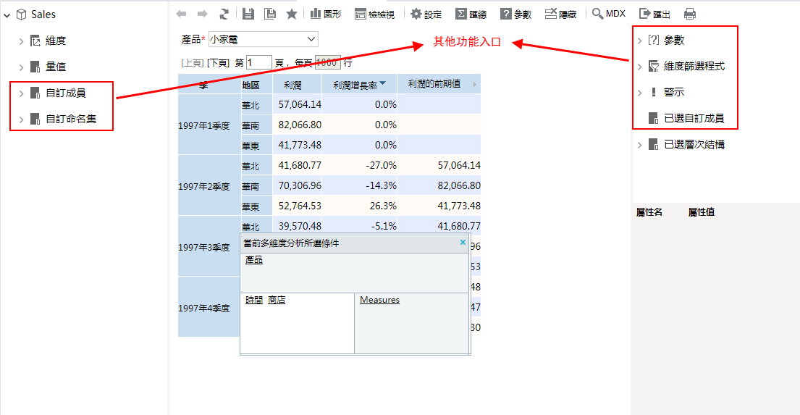Screen dimensions: 800x415
Task: Open the 圖形 chart view
Action: [326, 14]
